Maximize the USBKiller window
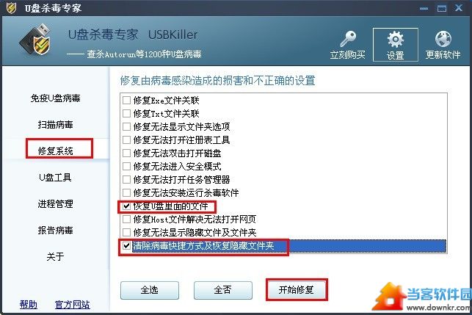 pos(442,8)
